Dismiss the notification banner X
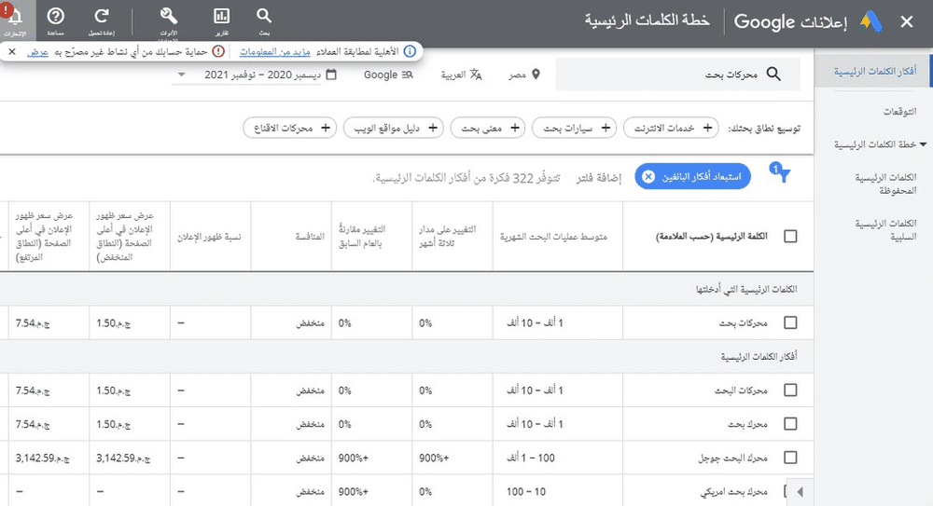Viewport: 933px width, 506px height. click(x=12, y=52)
